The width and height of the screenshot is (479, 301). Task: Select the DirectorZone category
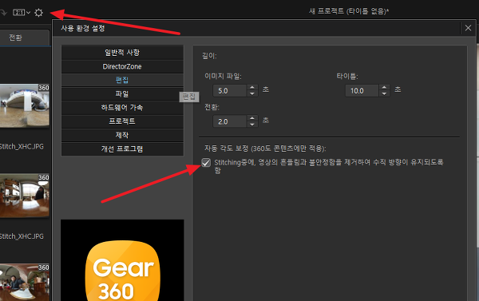(122, 66)
